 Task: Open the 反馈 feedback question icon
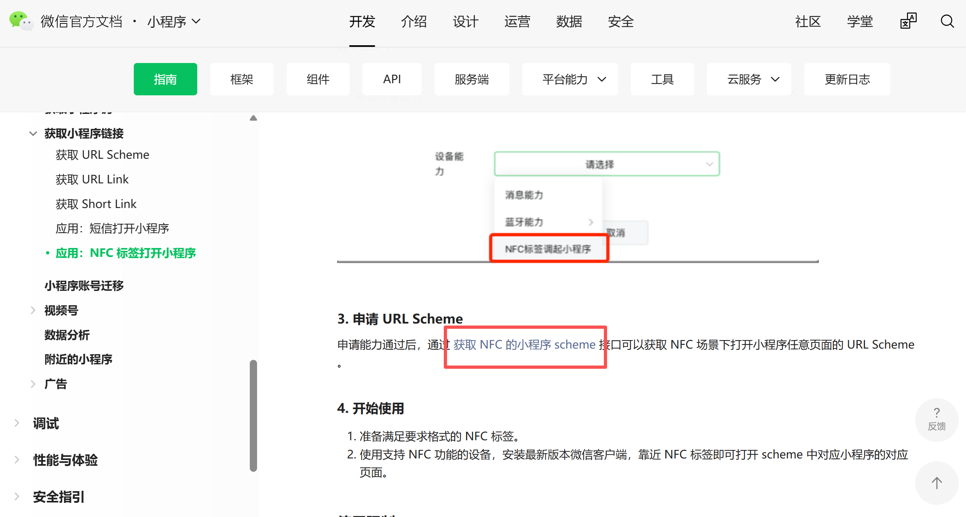coord(936,419)
